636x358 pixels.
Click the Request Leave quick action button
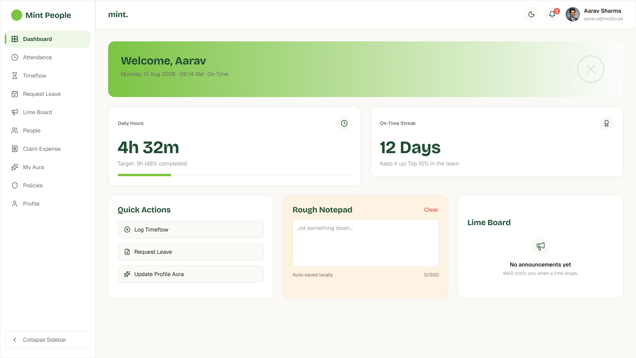[191, 252]
